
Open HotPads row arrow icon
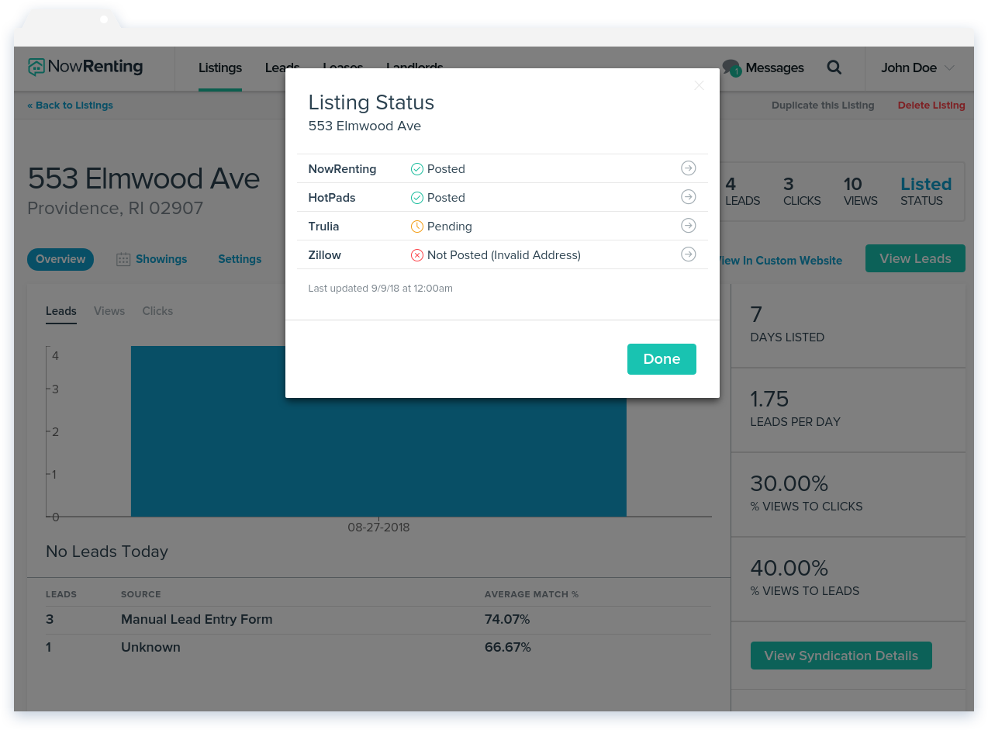pos(688,197)
